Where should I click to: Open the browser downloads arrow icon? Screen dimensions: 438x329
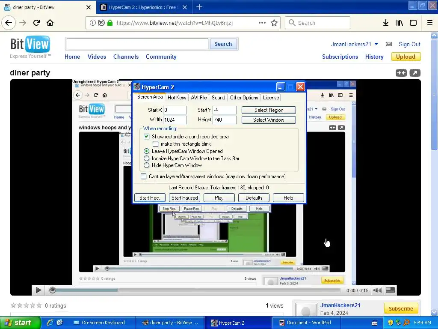pos(386,23)
